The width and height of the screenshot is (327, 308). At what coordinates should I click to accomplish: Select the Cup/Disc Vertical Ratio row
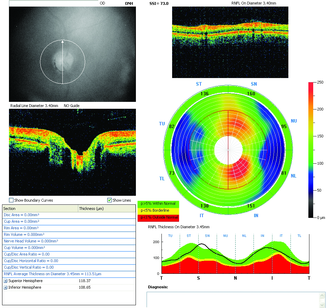pos(69,267)
